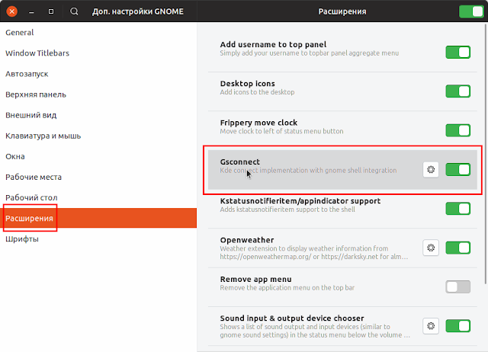Click the extensions list vertical scrollbar
The image size is (488, 352).
pyautogui.click(x=486, y=154)
